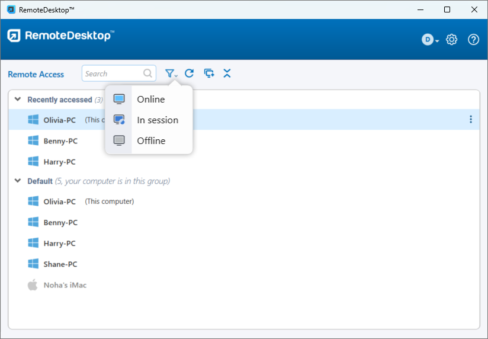The image size is (488, 339).
Task: Click the search magnifier icon
Action: coord(147,73)
